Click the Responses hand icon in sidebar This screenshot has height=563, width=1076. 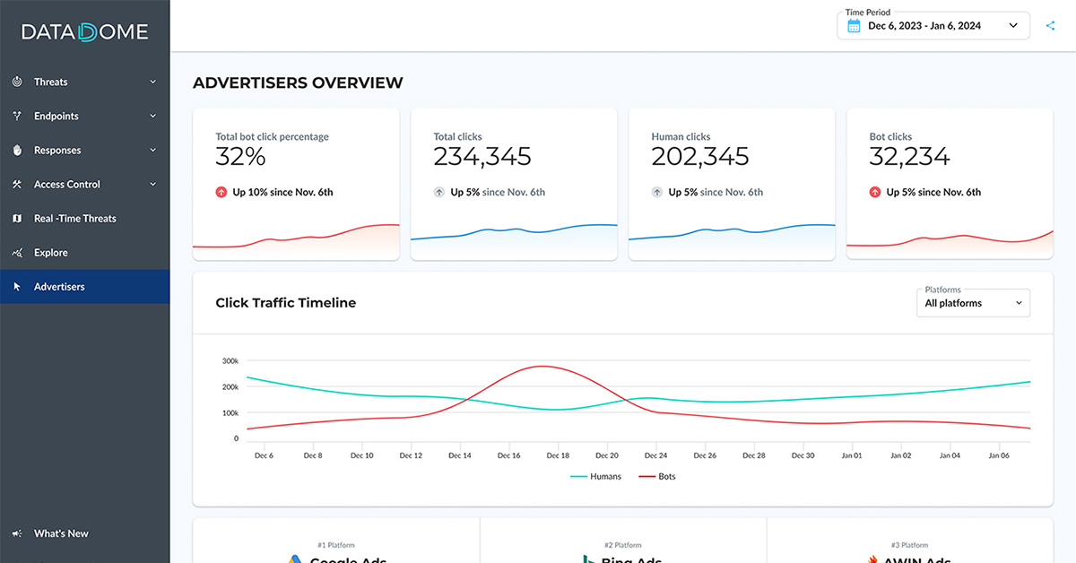click(17, 150)
